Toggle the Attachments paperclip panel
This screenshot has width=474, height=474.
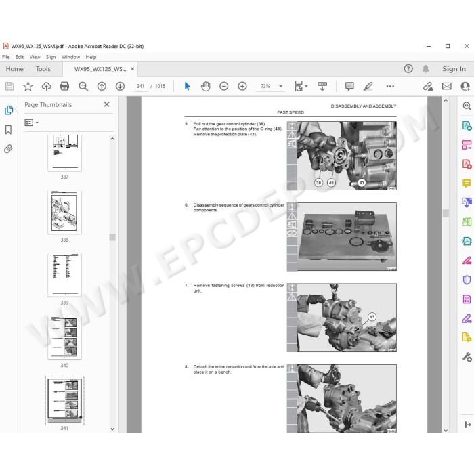(8, 149)
